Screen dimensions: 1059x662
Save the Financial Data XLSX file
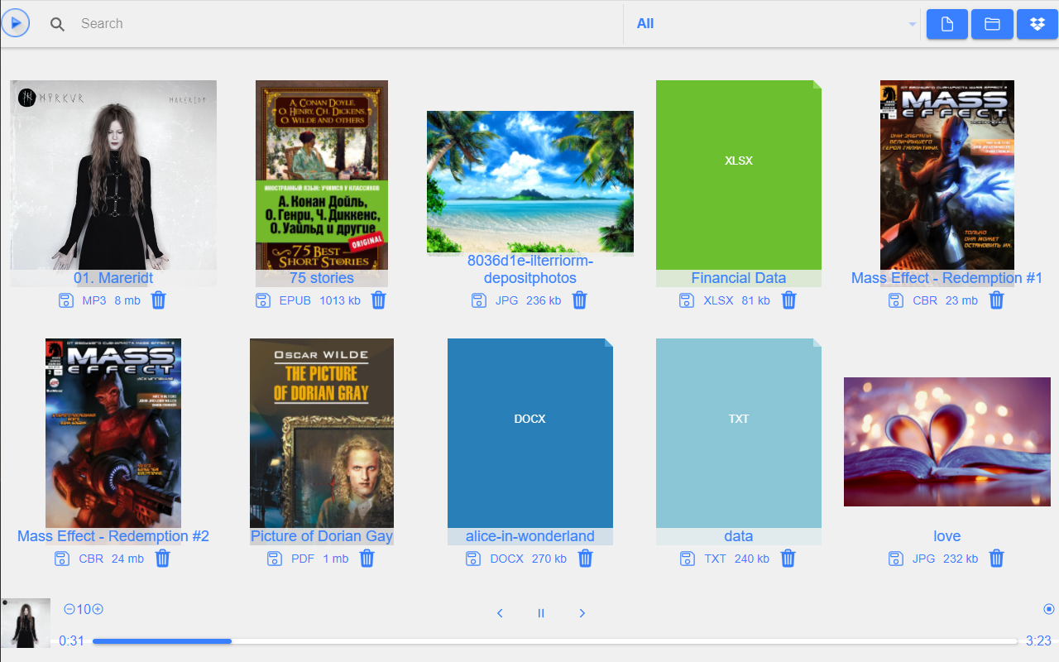[686, 300]
